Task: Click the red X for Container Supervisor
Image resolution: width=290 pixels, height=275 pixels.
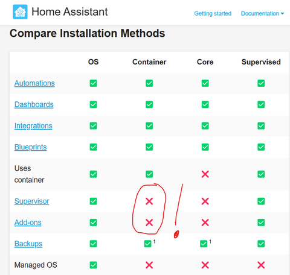Action: pyautogui.click(x=149, y=201)
